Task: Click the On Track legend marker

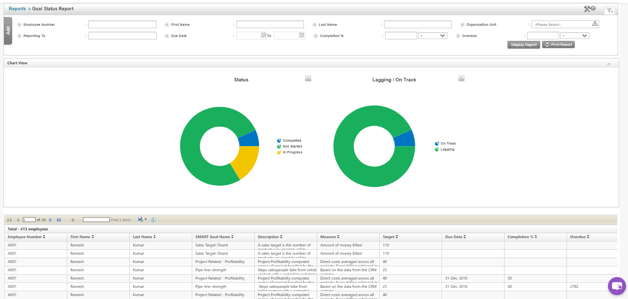Action: (437, 144)
